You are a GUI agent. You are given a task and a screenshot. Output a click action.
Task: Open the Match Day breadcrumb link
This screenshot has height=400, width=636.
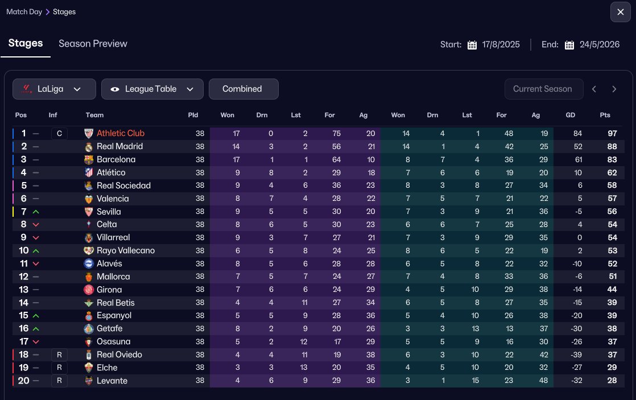tap(24, 12)
